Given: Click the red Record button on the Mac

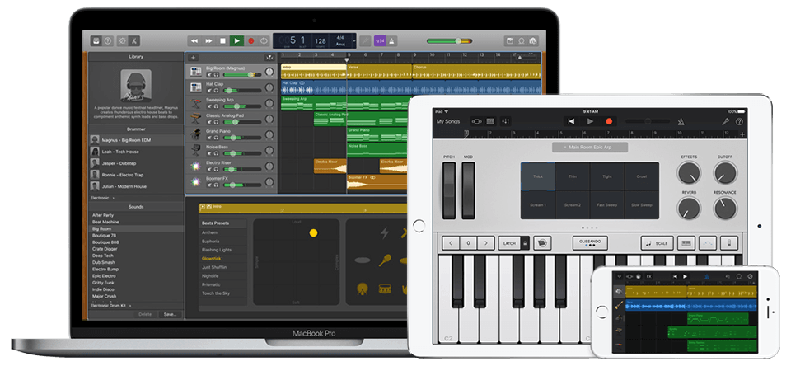Looking at the screenshot, I should [250, 40].
